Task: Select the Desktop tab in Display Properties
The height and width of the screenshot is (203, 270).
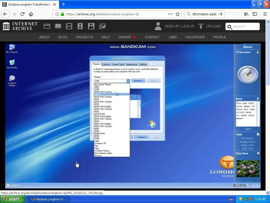Action: click(106, 64)
